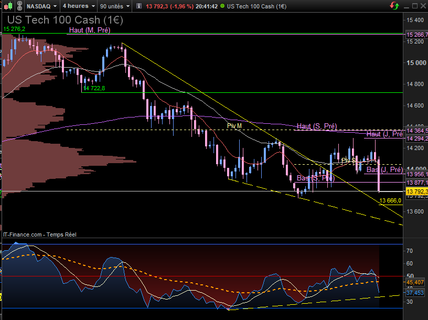
Task: Click the 15 266,7 price axis tag
Action: tap(417, 35)
